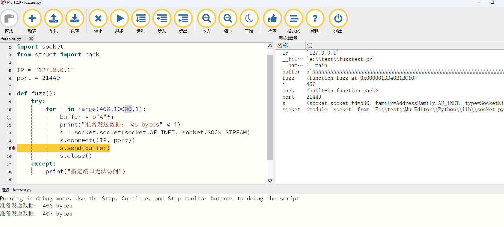Save the script with 保存 icon

(75, 19)
